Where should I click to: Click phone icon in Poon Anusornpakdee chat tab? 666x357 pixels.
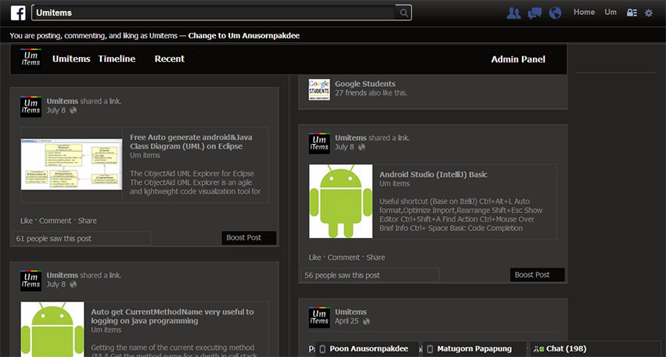pos(322,349)
